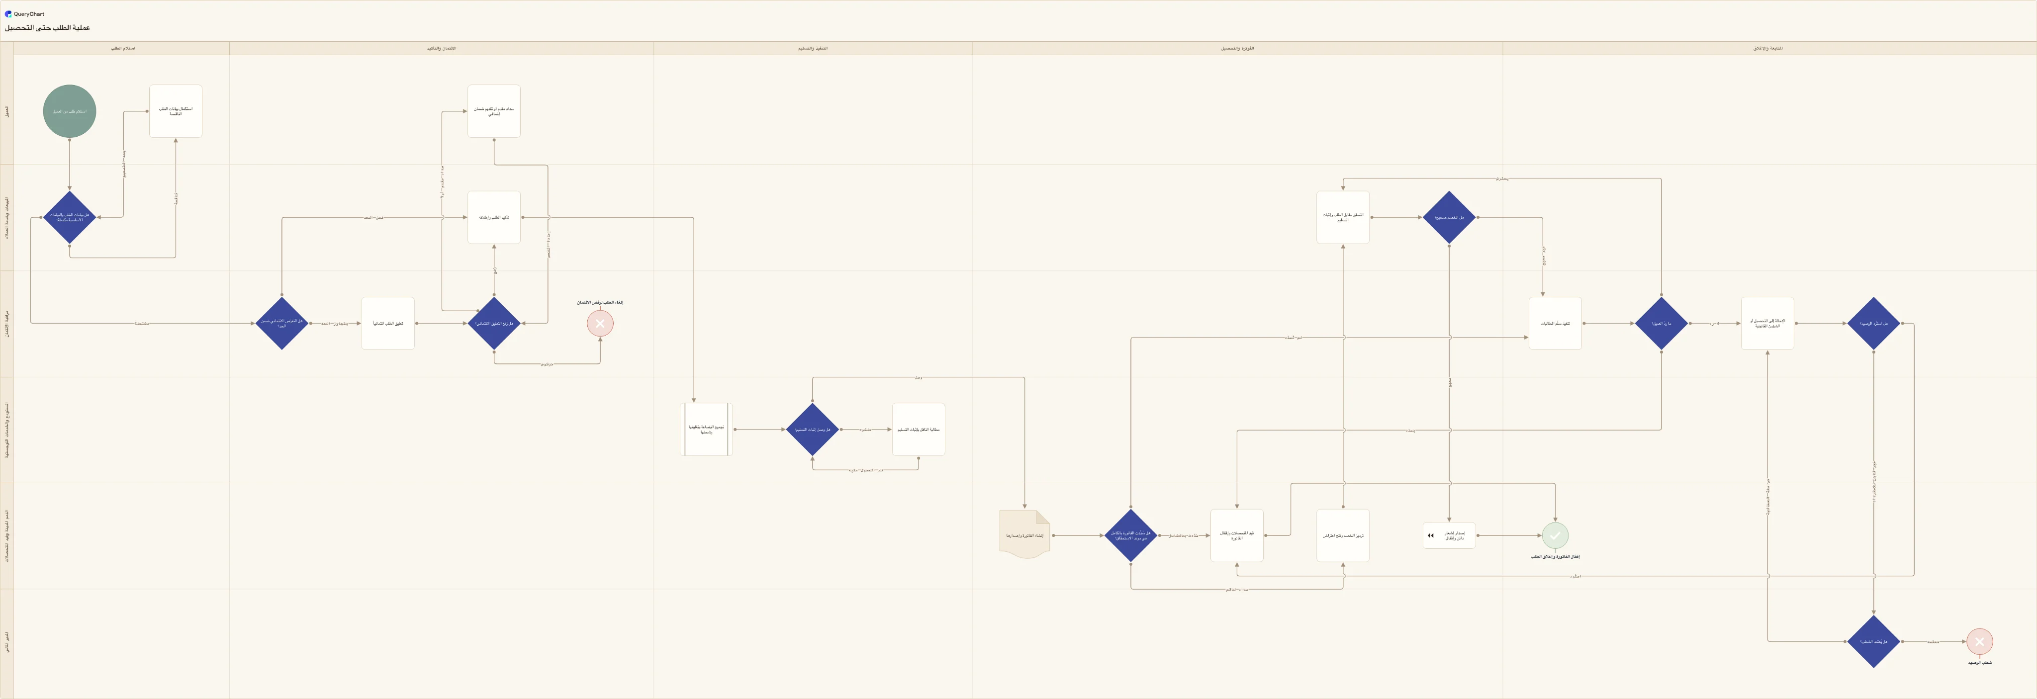
Task: Select decision diamond 'هل الخصم صحيح؟'
Action: coord(1449,217)
